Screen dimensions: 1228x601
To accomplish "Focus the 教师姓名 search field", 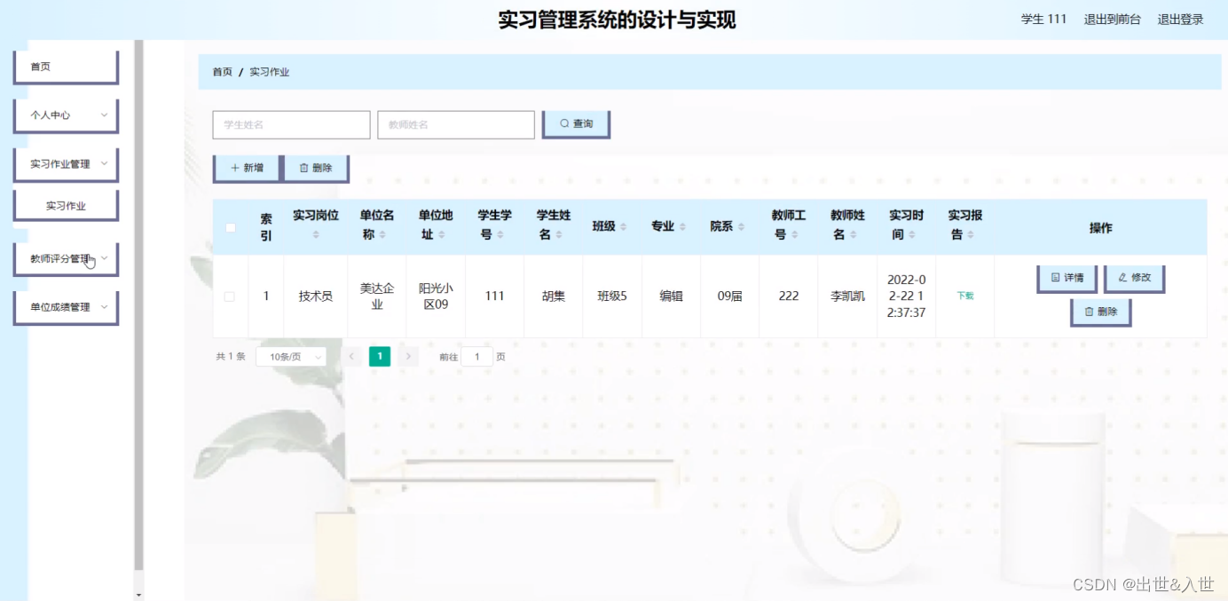I will (x=456, y=125).
